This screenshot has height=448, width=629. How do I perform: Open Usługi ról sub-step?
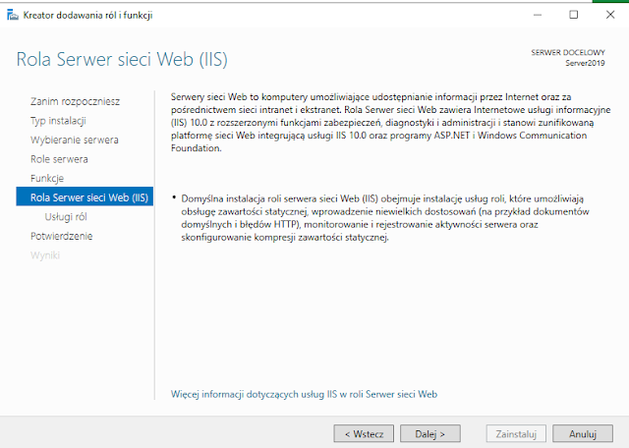click(x=66, y=217)
